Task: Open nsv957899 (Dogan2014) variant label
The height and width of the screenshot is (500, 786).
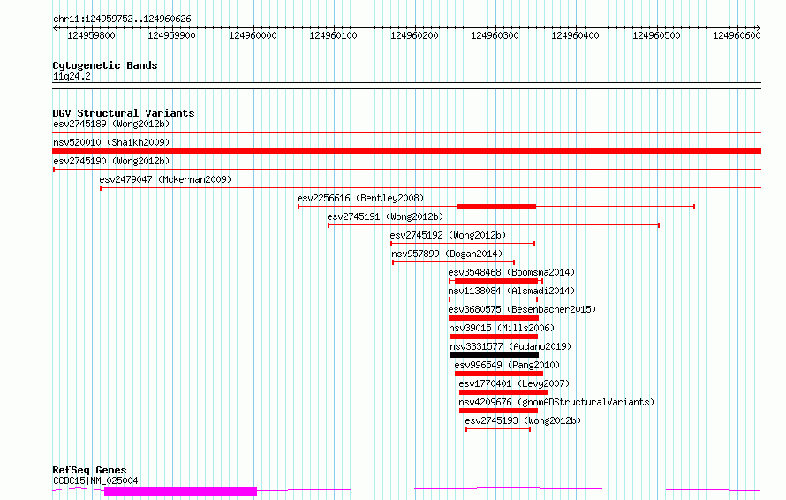Action: pyautogui.click(x=447, y=254)
